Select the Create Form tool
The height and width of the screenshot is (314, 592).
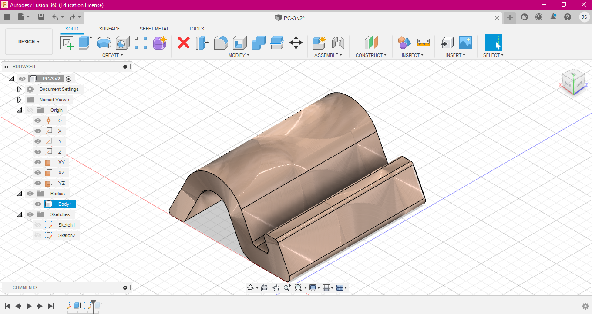[x=160, y=42]
